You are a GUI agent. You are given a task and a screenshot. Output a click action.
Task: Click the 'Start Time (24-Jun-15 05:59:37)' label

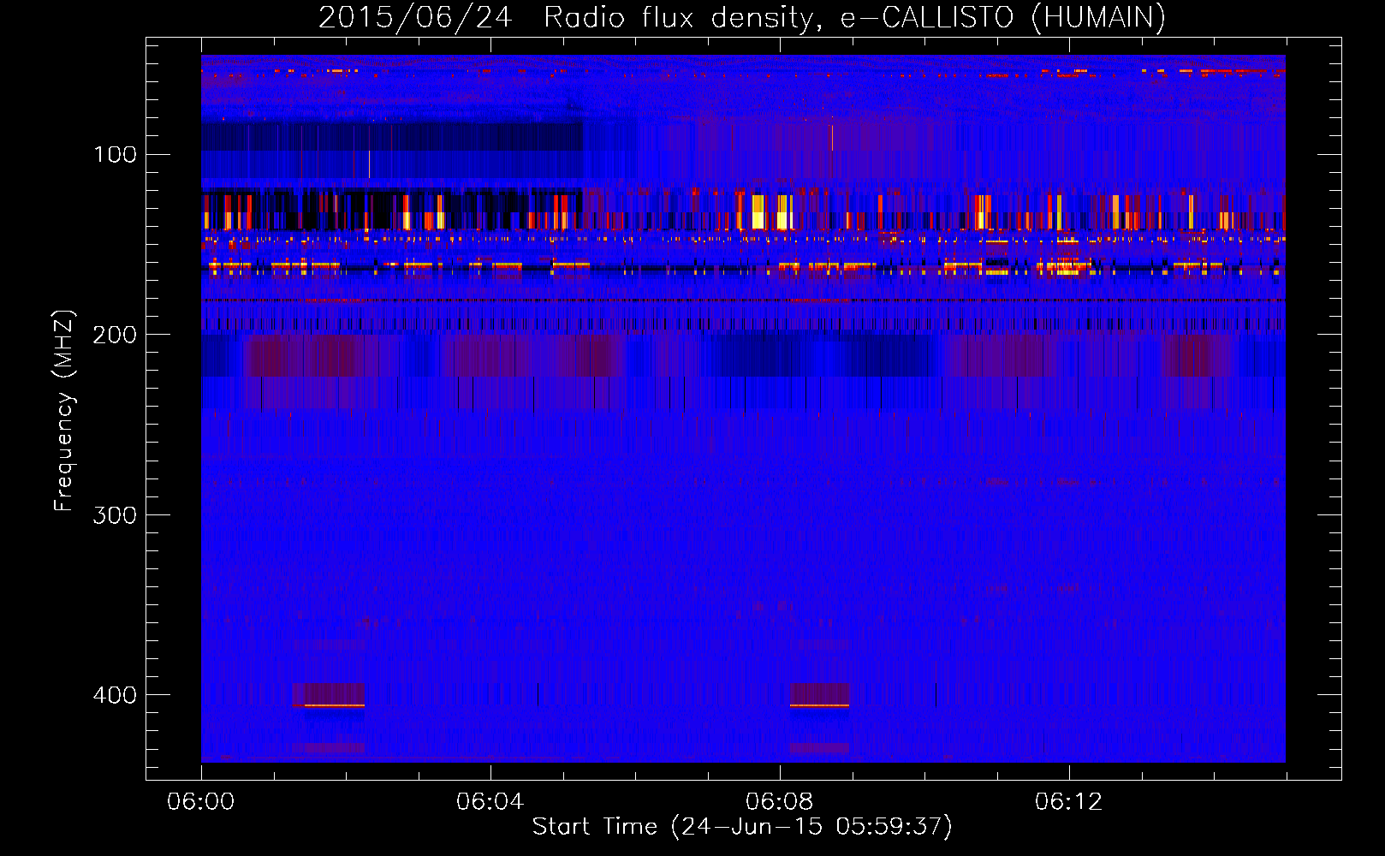[742, 827]
